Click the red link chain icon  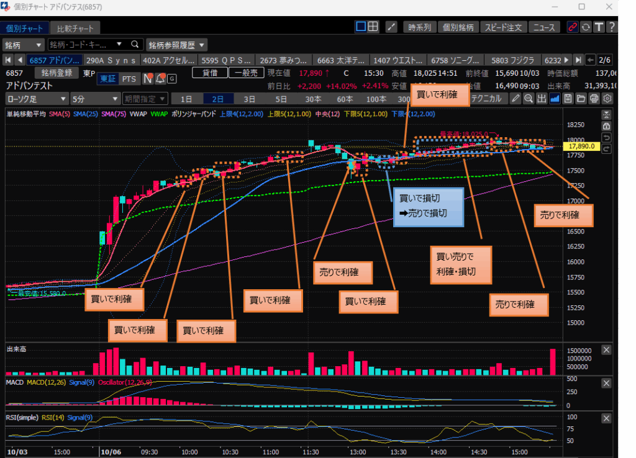click(571, 27)
